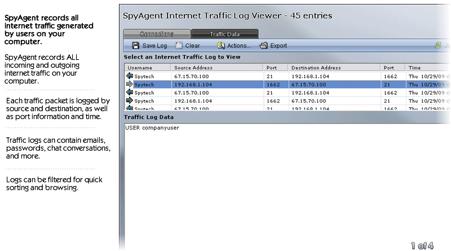Click the time value in first row
The width and height of the screenshot is (451, 251).
(428, 76)
